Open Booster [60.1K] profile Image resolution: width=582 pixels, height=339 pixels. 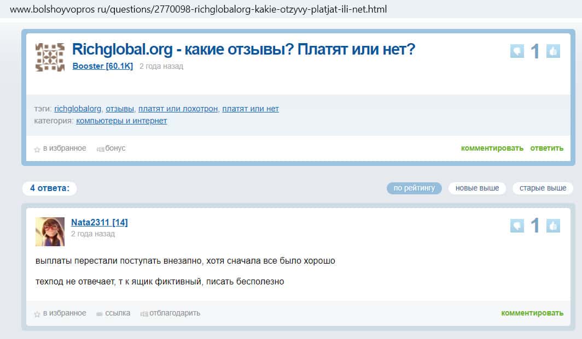pos(102,66)
